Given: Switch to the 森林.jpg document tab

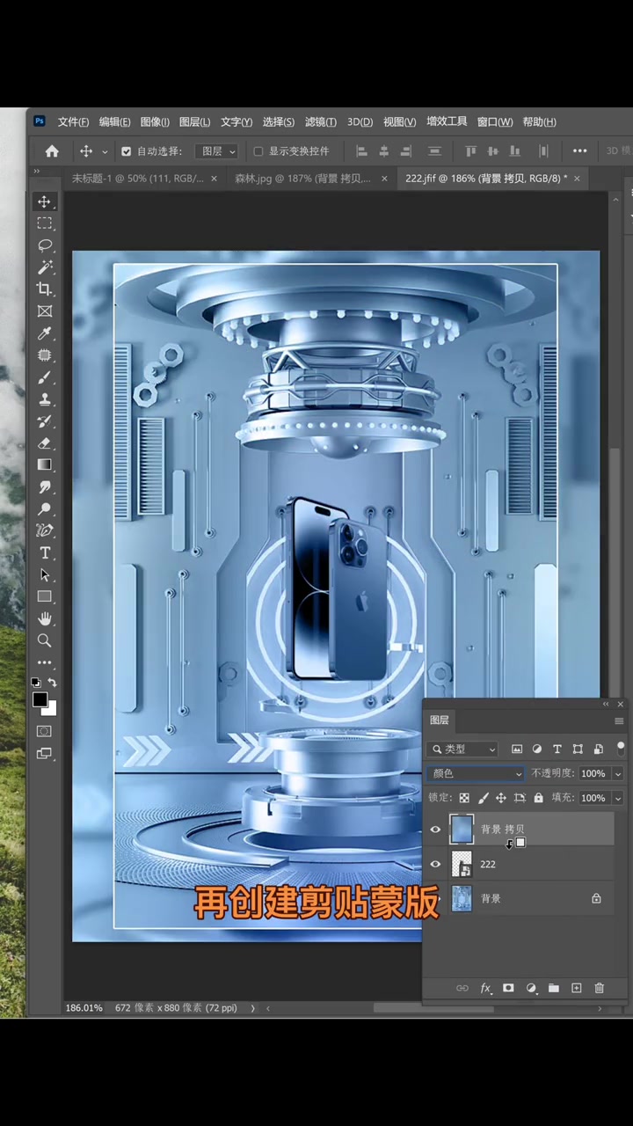Looking at the screenshot, I should pos(302,179).
